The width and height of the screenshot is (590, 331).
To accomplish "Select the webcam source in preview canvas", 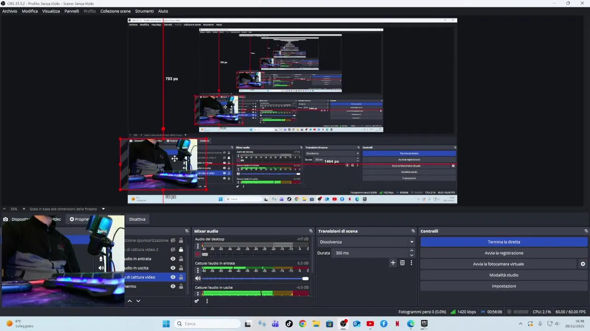I will tap(163, 164).
